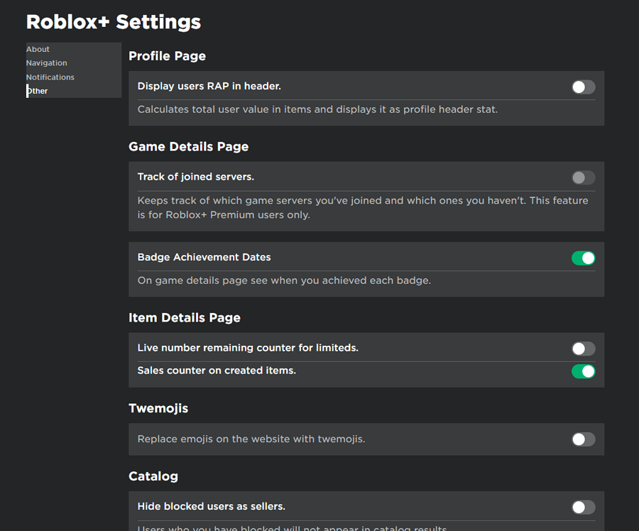Toggle "Hide blocked users as sellers"
This screenshot has height=531, width=639.
coord(583,507)
